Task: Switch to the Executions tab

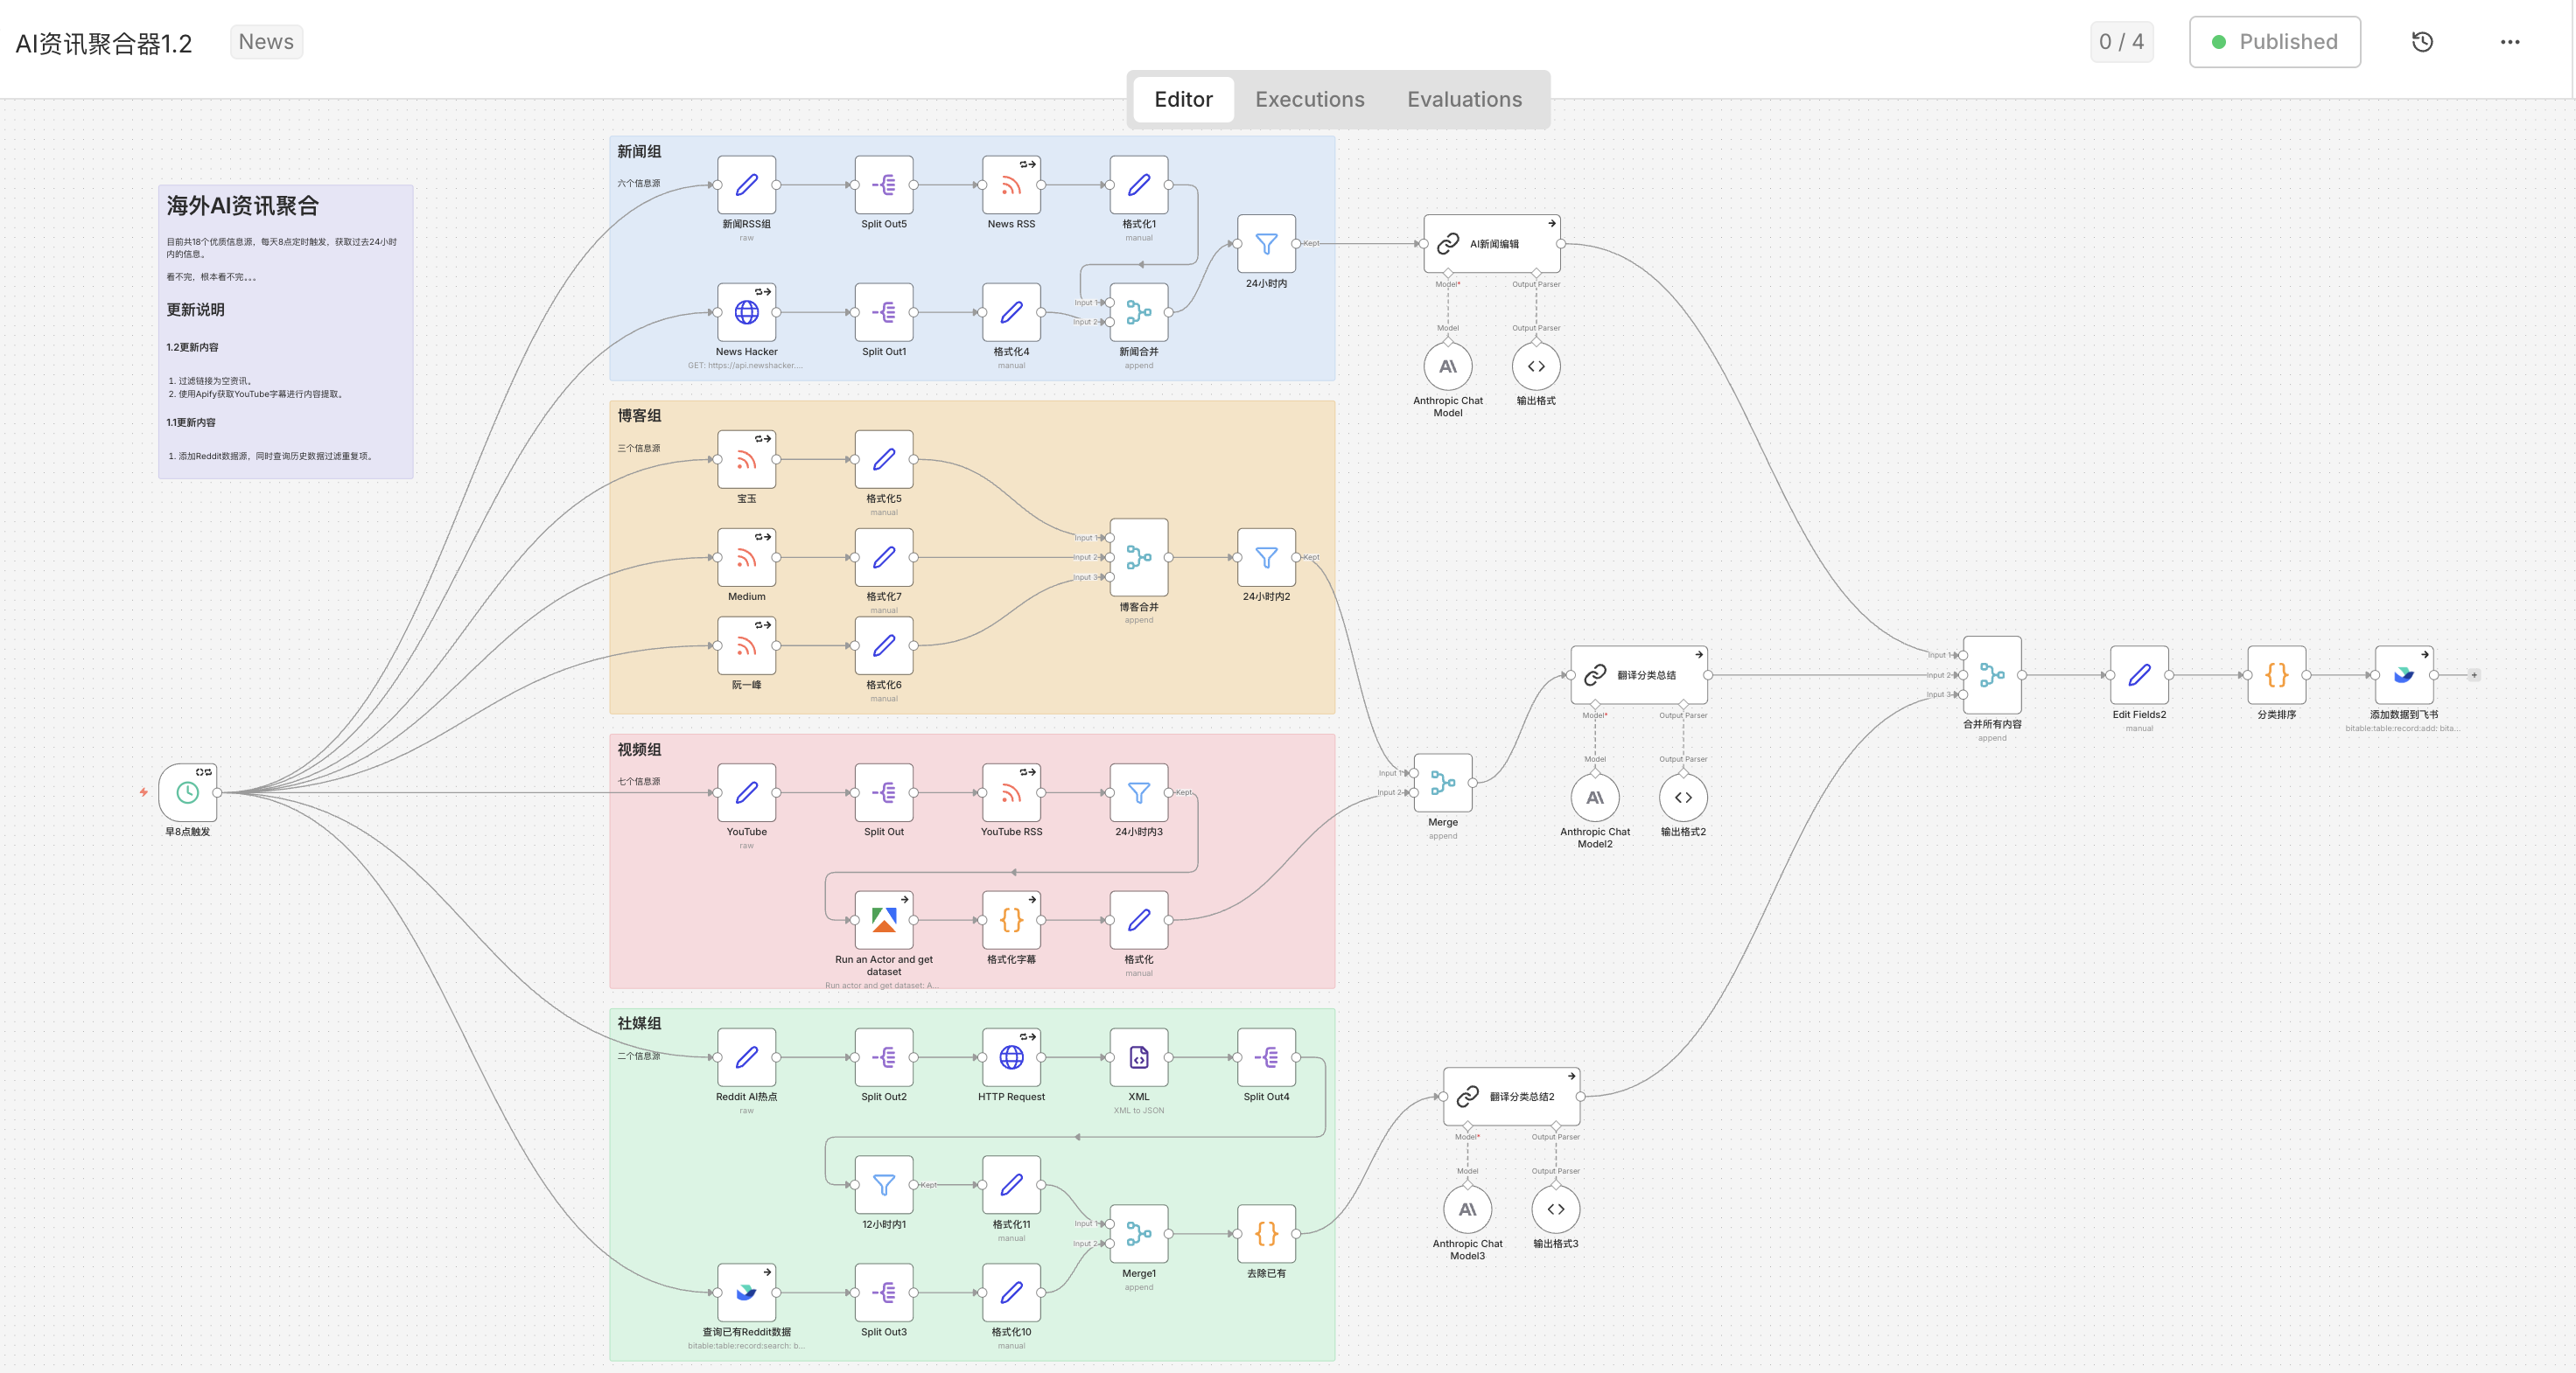Action: tap(1309, 99)
